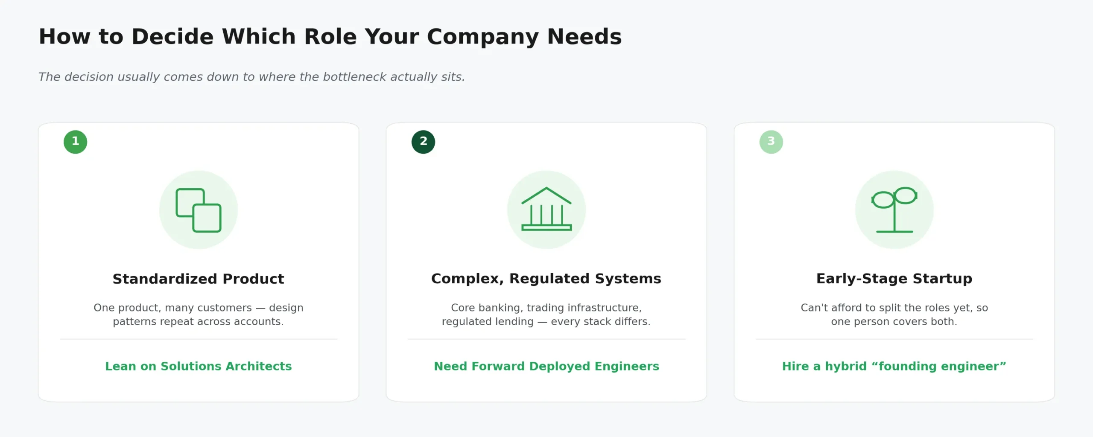Screen dimensions: 1093x437
Task: Click the Standardized Product heading
Action: pyautogui.click(x=199, y=279)
